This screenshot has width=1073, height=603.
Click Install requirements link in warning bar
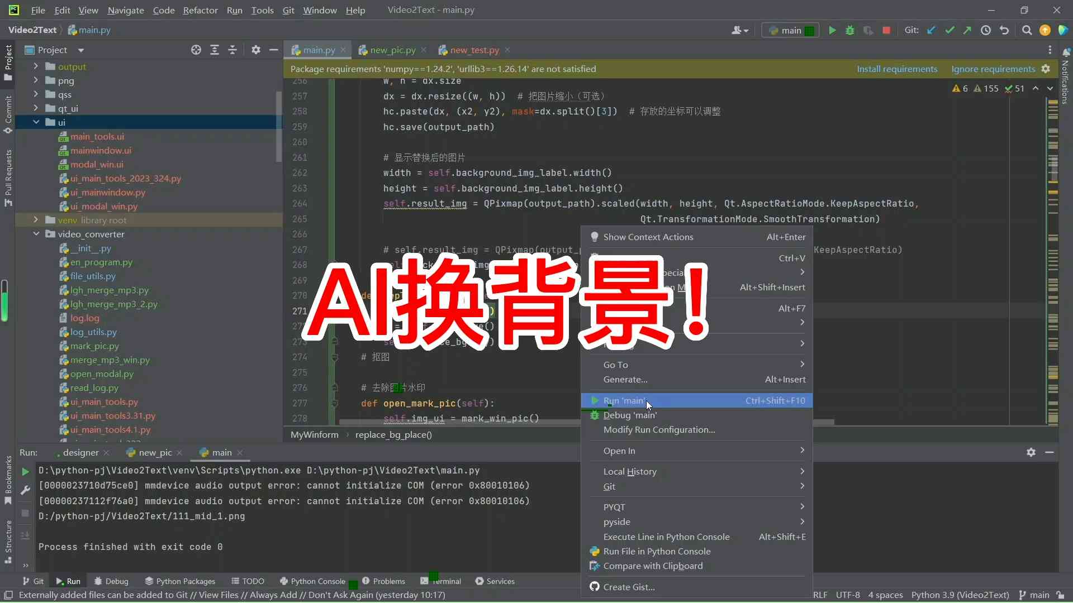coord(897,69)
